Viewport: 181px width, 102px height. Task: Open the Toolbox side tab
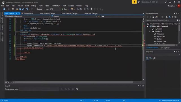pyautogui.click(x=2, y=27)
